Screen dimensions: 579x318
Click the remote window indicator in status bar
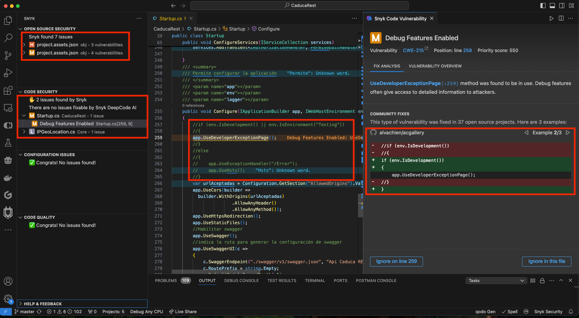click(5, 312)
